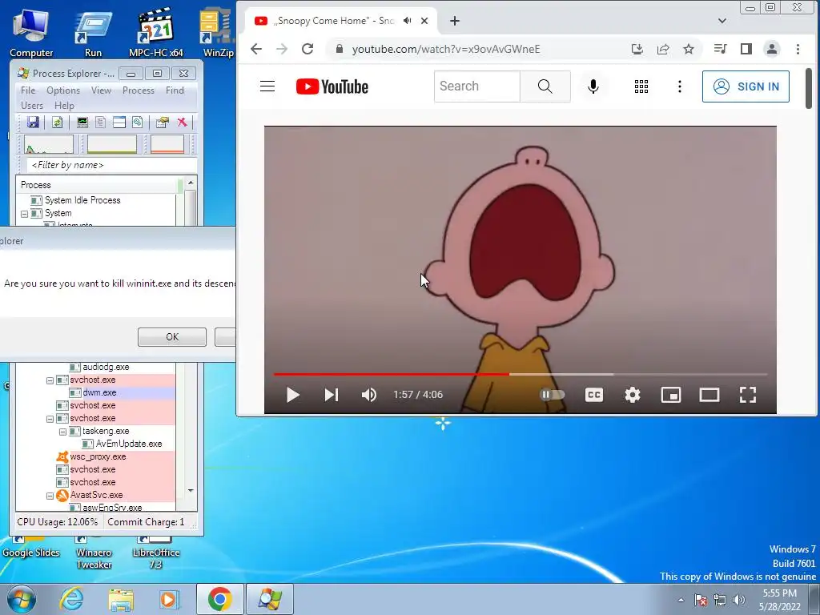Open the View menu in Process Explorer
This screenshot has height=615, width=820.
(101, 90)
